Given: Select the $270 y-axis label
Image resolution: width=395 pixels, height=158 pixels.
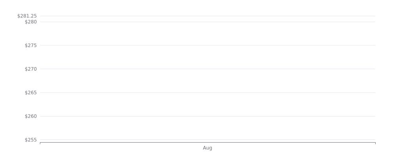Looking at the screenshot, I should coord(31,69).
